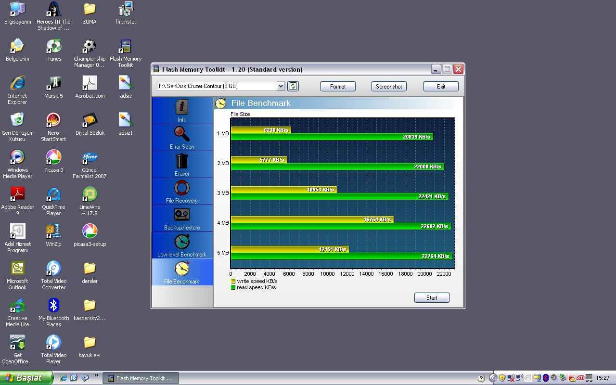Open the Başlat start menu
616x385 pixels.
[x=26, y=378]
